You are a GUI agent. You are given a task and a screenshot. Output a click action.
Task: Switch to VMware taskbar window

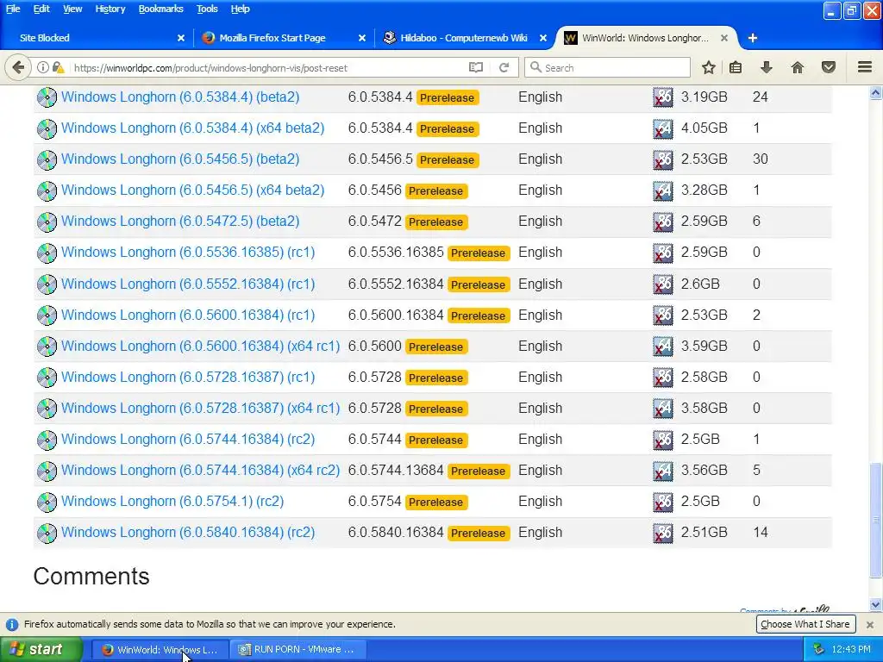click(298, 650)
